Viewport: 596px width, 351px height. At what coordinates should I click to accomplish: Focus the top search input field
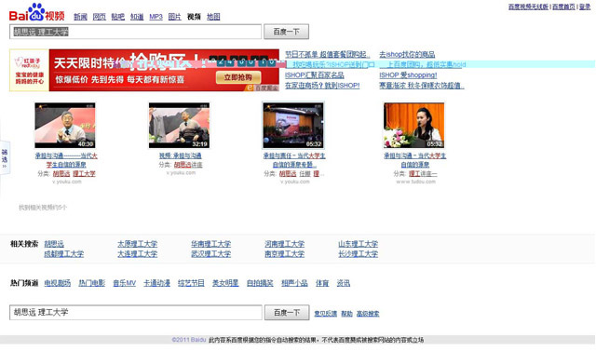[x=135, y=32]
